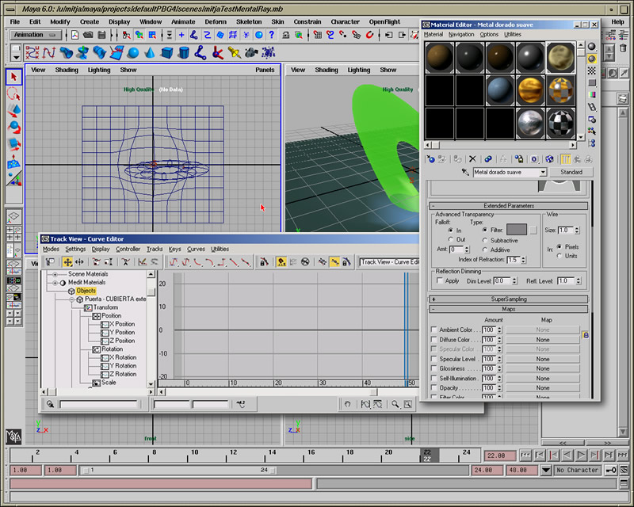Expand Medit Materials tree node
The width and height of the screenshot is (634, 507).
tap(55, 283)
